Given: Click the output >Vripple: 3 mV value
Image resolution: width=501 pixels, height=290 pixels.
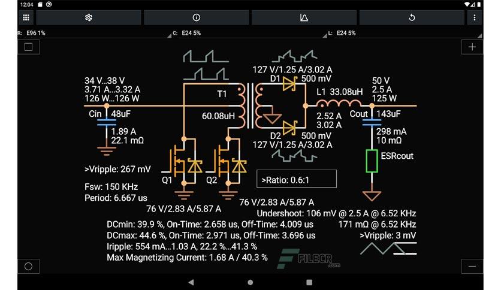Looking at the screenshot, I should tap(388, 235).
